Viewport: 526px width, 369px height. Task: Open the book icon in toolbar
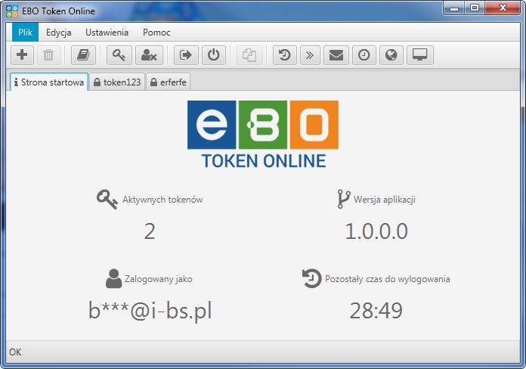pyautogui.click(x=84, y=54)
